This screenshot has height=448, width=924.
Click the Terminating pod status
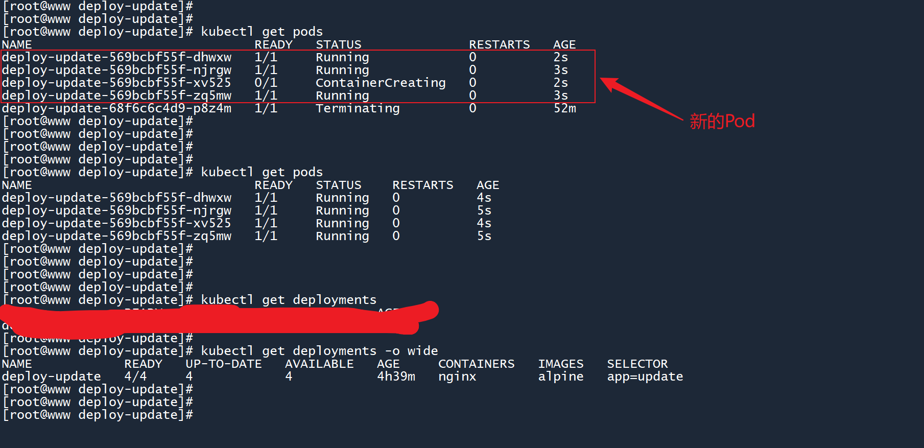point(358,108)
